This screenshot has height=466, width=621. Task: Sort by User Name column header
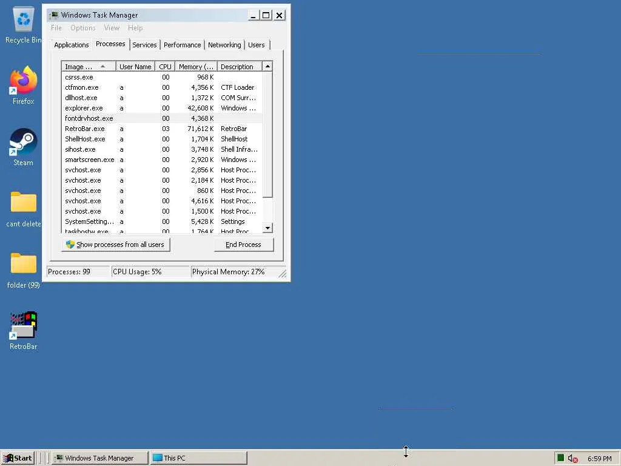coord(135,67)
